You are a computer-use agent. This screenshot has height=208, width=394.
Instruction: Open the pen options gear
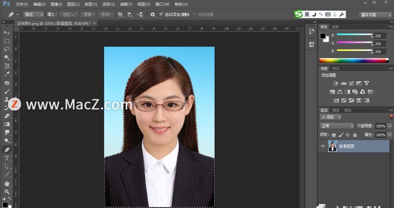pyautogui.click(x=153, y=15)
